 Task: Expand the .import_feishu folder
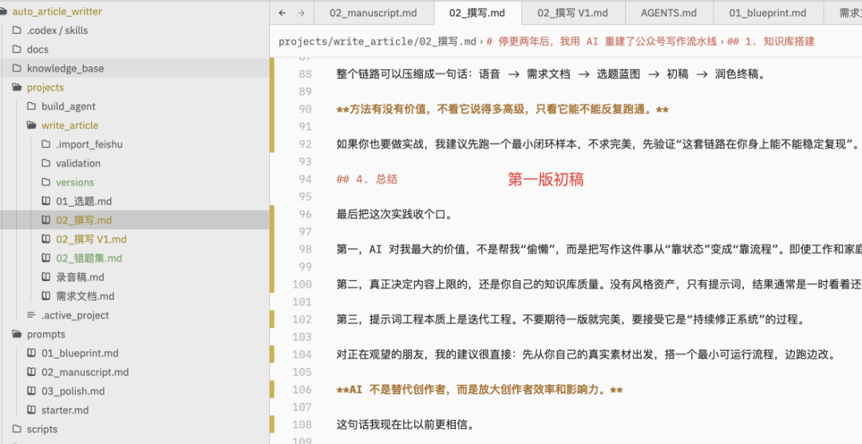tap(89, 145)
